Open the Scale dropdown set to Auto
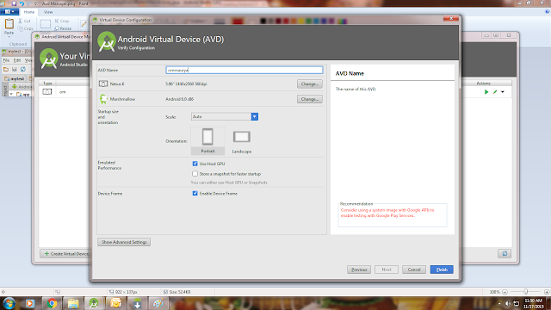 (225, 116)
